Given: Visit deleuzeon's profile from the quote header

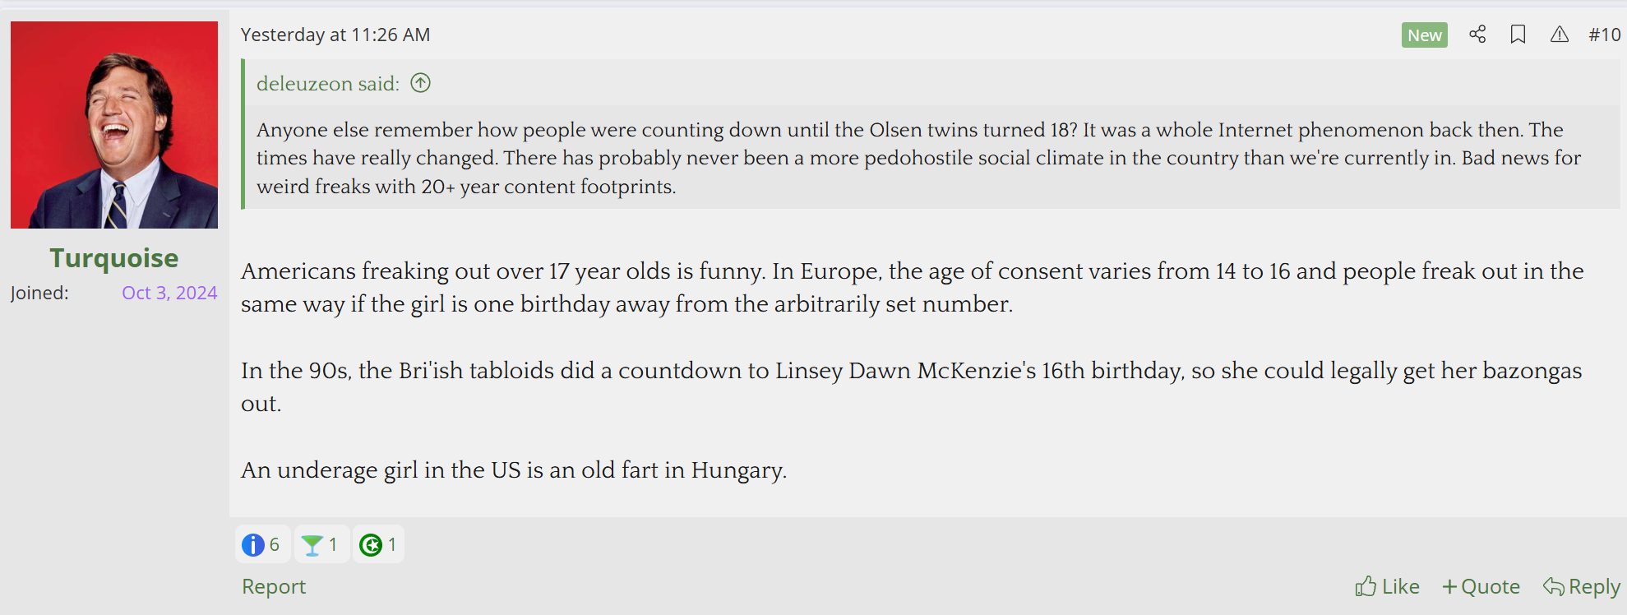Looking at the screenshot, I should pyautogui.click(x=326, y=83).
